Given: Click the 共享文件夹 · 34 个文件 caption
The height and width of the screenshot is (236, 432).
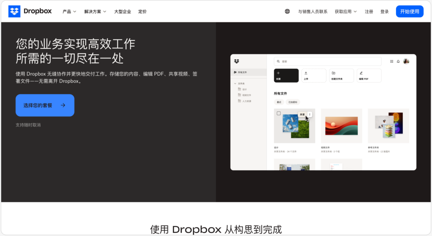Looking at the screenshot, I should point(285,152).
